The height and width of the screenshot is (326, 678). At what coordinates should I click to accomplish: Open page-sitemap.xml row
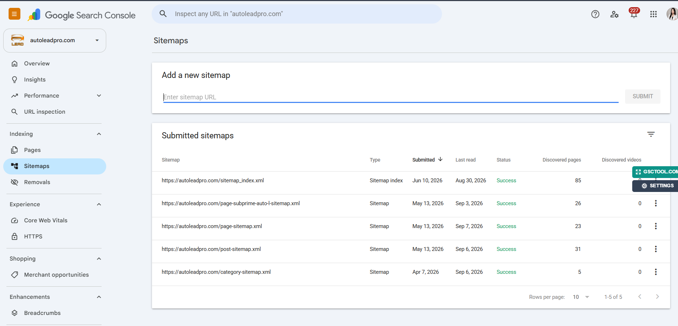(x=411, y=229)
